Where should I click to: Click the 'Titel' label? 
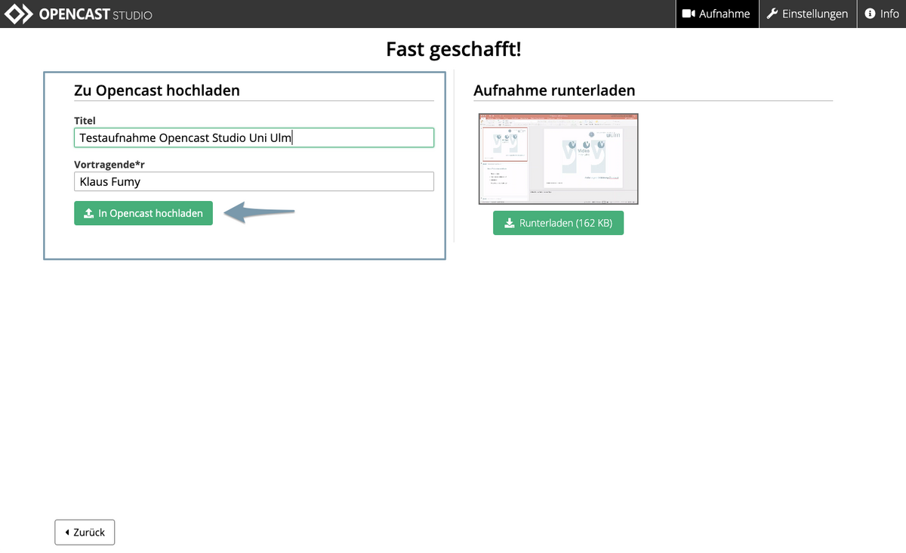click(x=85, y=120)
